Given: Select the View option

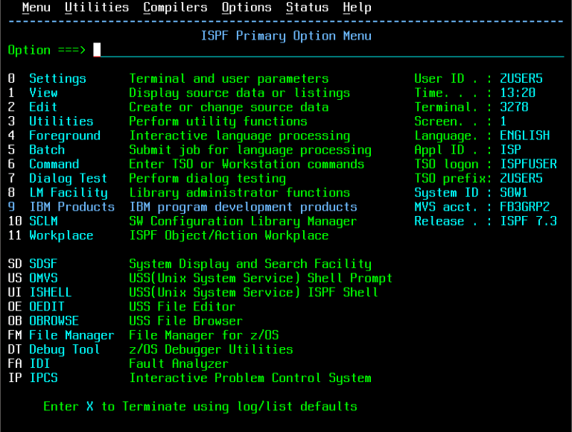Looking at the screenshot, I should coord(43,93).
